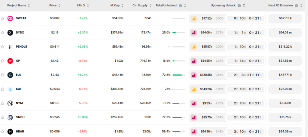
Task: Click the Upcoming Unlock header label
Action: pos(223,5)
